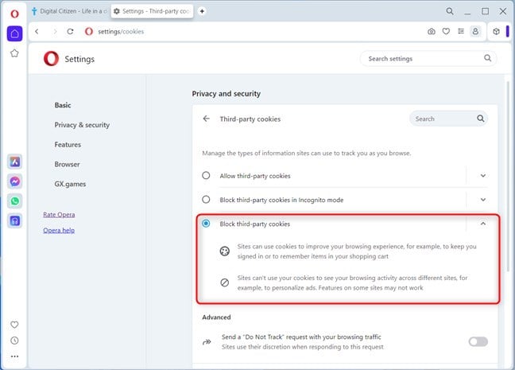Click the Search settings magnifier icon

click(487, 58)
